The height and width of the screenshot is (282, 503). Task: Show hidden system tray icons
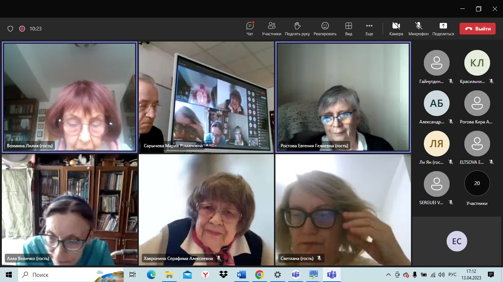[388, 275]
